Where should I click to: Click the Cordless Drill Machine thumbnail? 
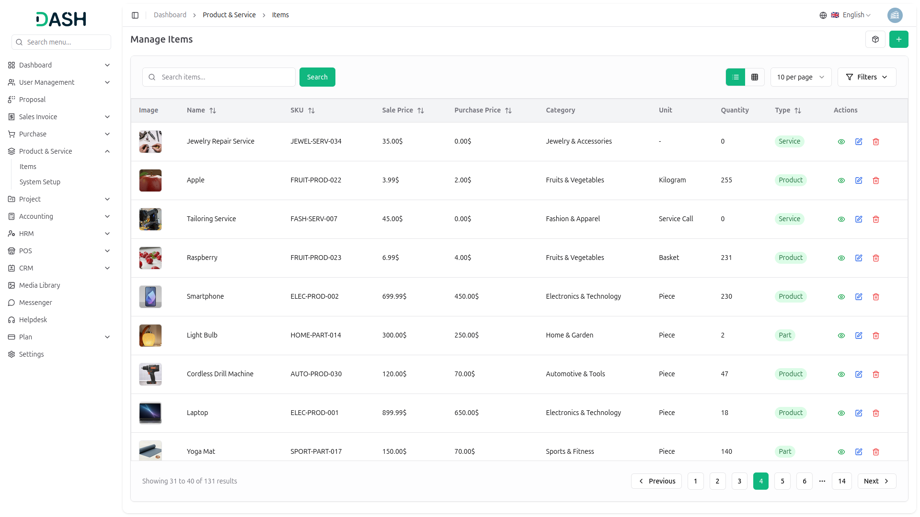[150, 374]
